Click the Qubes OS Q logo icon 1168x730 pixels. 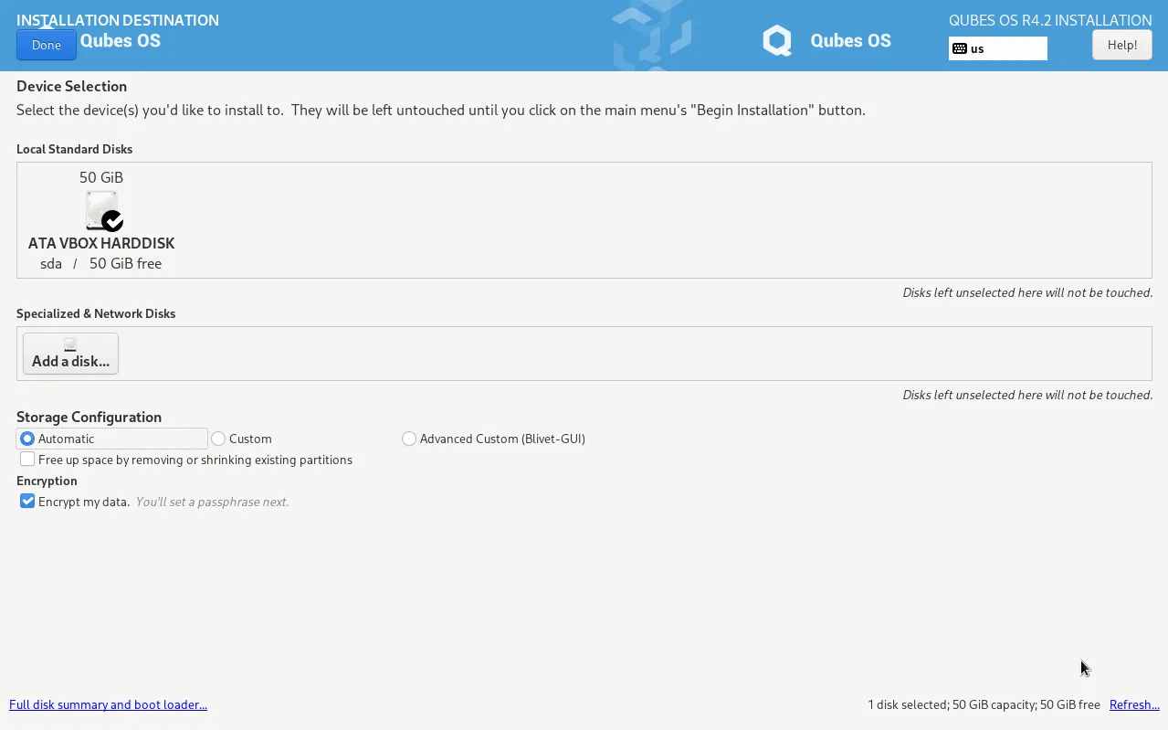tap(777, 40)
